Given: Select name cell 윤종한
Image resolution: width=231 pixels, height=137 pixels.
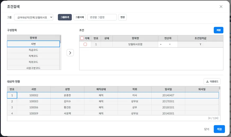Looking at the screenshot, I should (x=67, y=95).
